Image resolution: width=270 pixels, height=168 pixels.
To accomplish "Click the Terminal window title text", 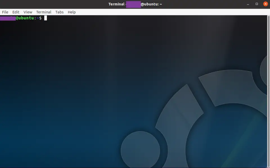I will pyautogui.click(x=116, y=4).
